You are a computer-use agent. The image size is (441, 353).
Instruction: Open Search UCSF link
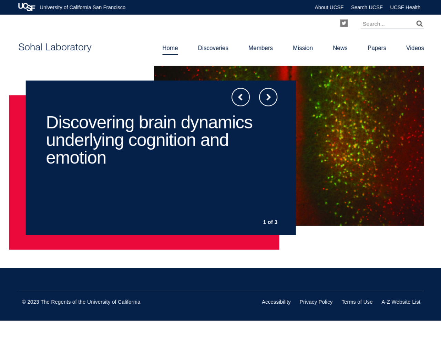(x=367, y=7)
